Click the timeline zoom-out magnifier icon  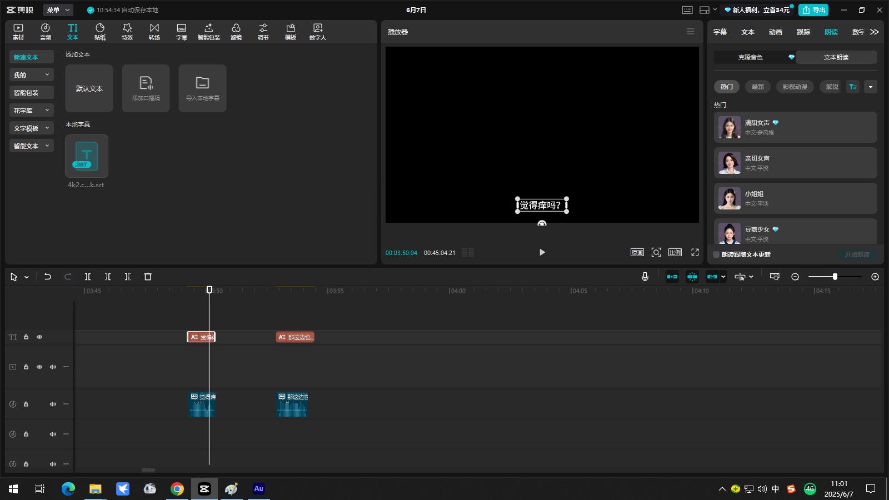point(795,277)
